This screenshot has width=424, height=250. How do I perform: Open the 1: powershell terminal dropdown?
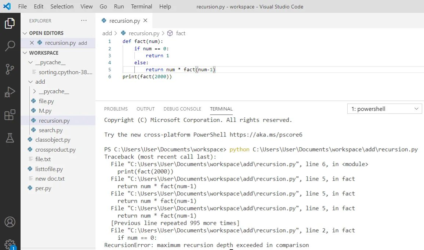[x=384, y=108]
